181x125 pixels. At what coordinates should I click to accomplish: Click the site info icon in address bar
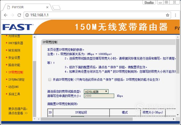27,15
